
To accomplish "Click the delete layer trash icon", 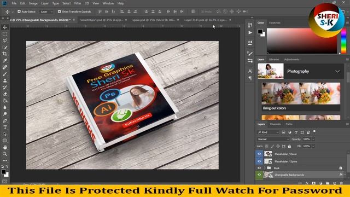I will pos(341,183).
